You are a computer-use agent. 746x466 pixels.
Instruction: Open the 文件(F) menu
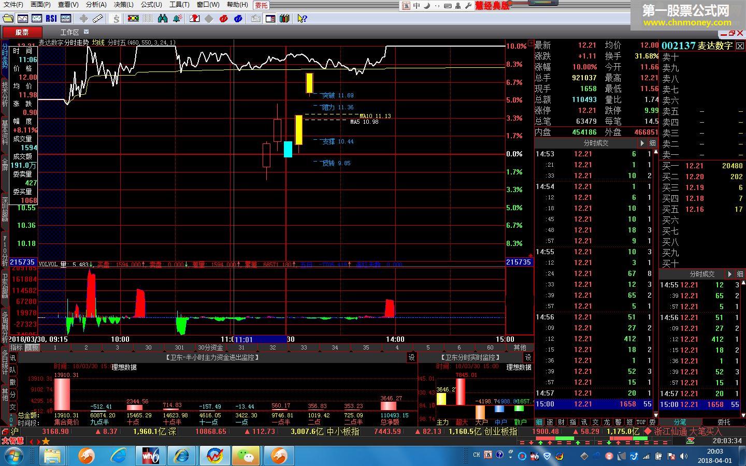click(x=13, y=5)
